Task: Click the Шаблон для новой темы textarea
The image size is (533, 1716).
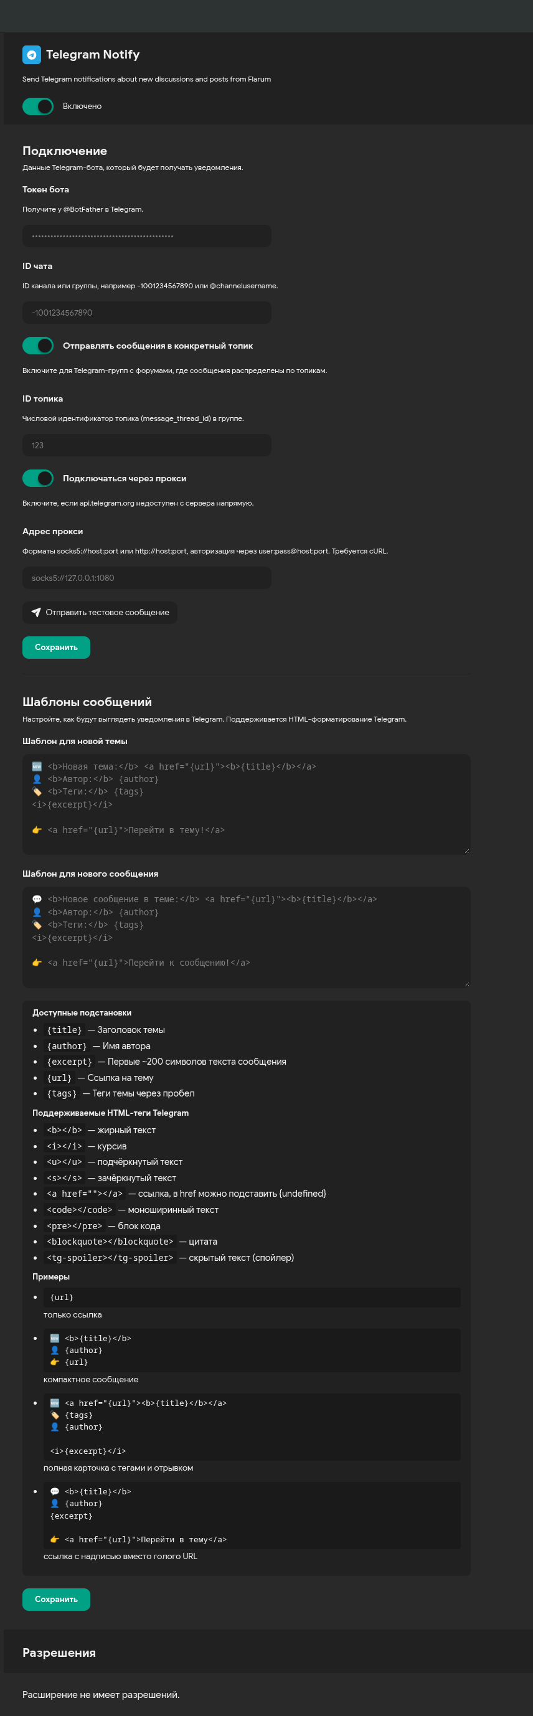Action: tap(247, 804)
